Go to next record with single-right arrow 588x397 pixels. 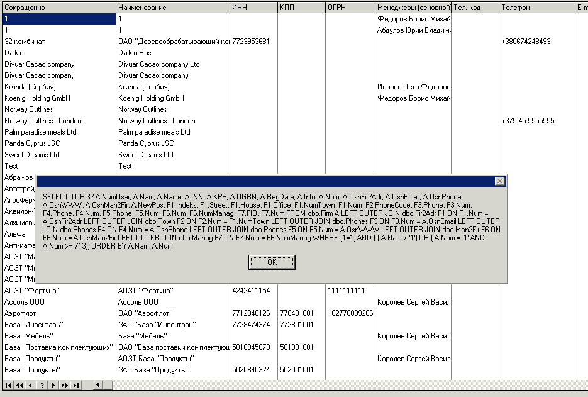coord(53,385)
